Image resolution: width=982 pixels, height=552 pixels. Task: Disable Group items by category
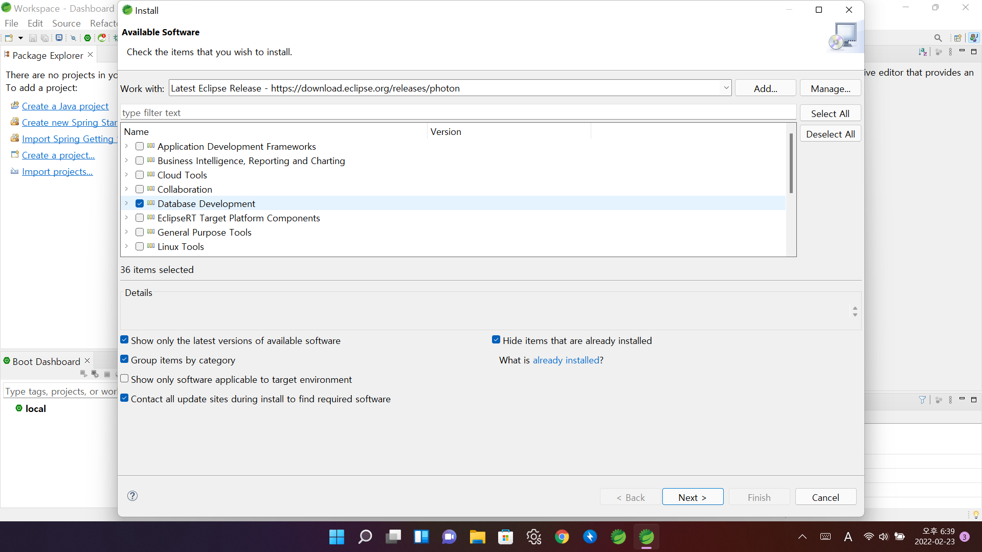click(124, 359)
